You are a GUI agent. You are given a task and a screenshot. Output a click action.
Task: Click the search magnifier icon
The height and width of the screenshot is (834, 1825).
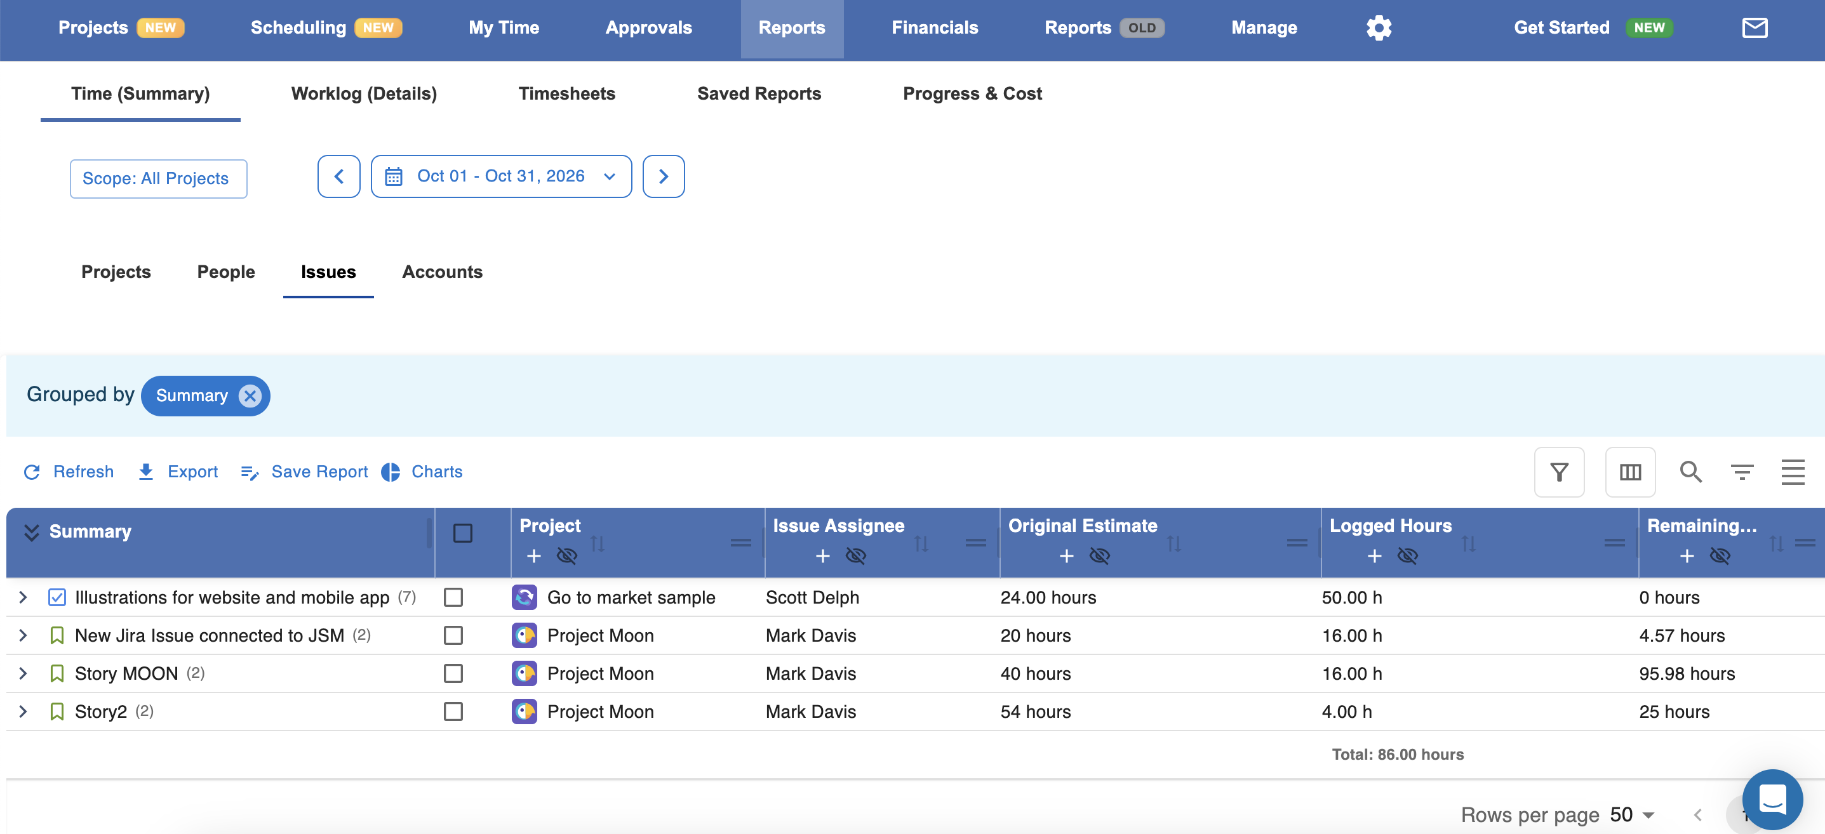tap(1690, 472)
